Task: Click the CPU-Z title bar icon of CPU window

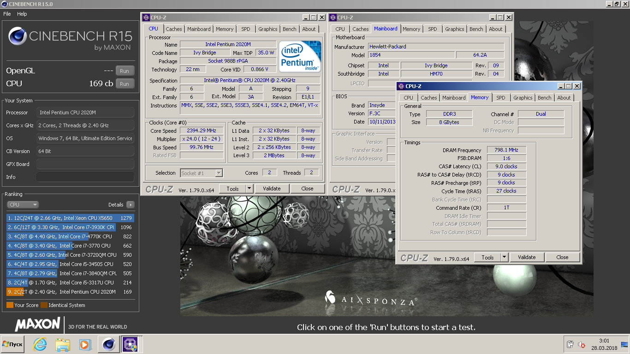Action: [x=146, y=18]
